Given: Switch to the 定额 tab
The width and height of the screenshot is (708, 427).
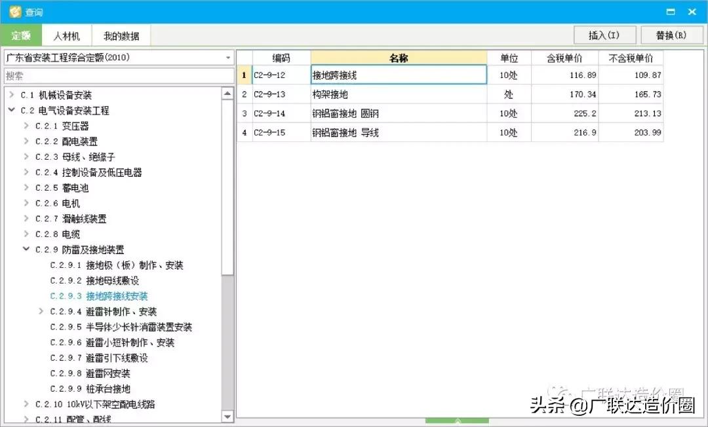Looking at the screenshot, I should click(21, 35).
